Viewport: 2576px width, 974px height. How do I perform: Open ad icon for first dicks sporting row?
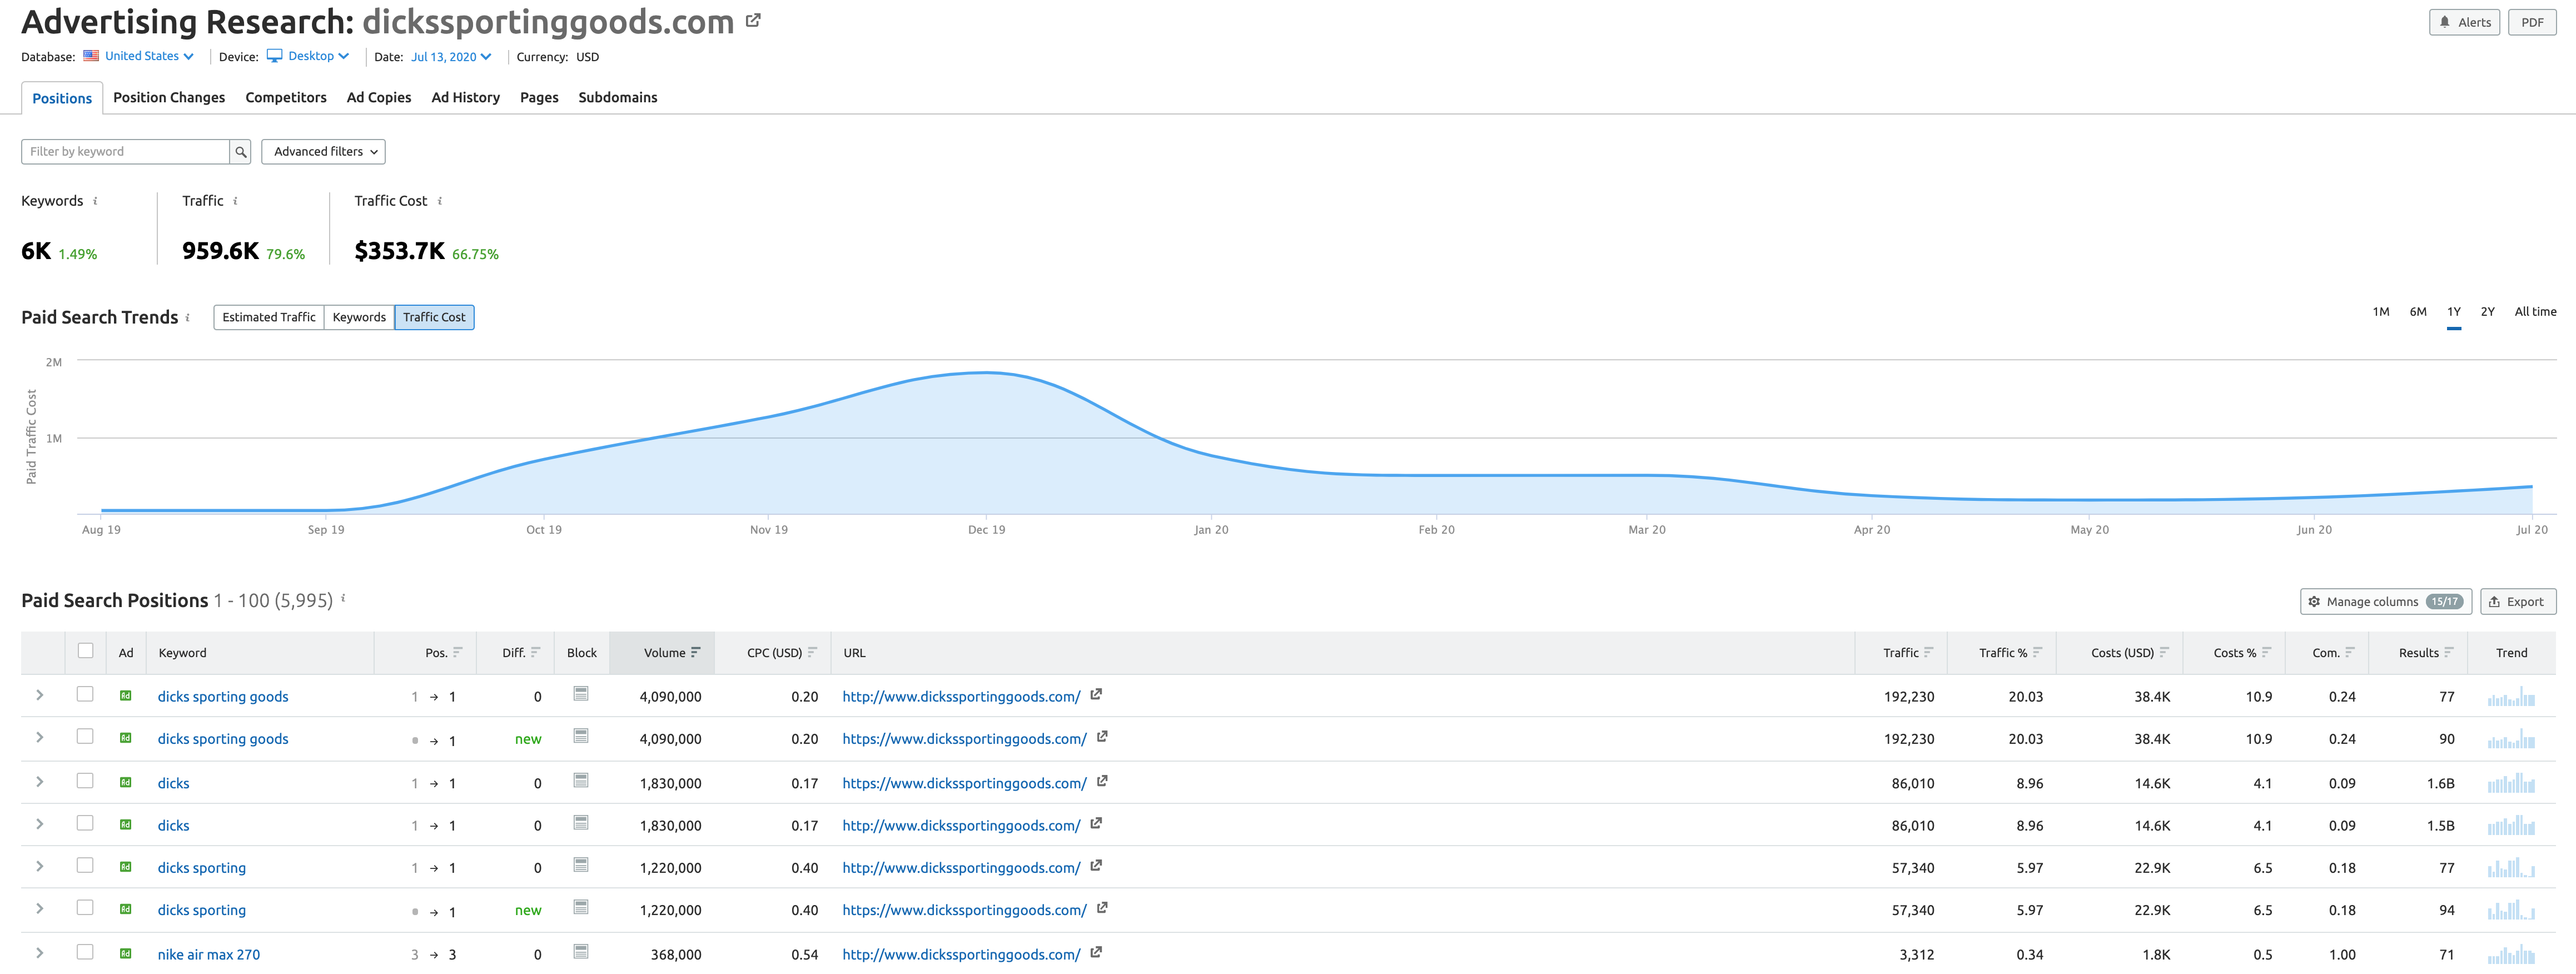click(x=125, y=867)
